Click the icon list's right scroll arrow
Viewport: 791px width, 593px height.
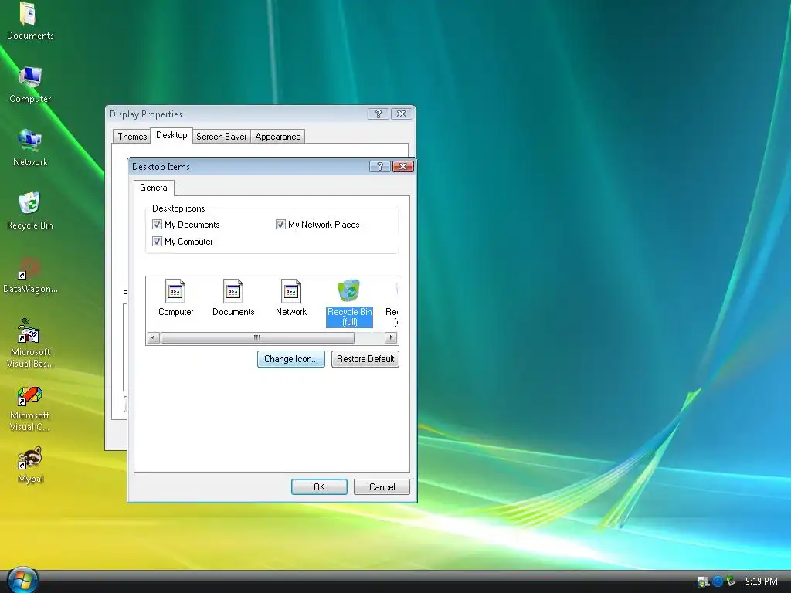pos(391,337)
